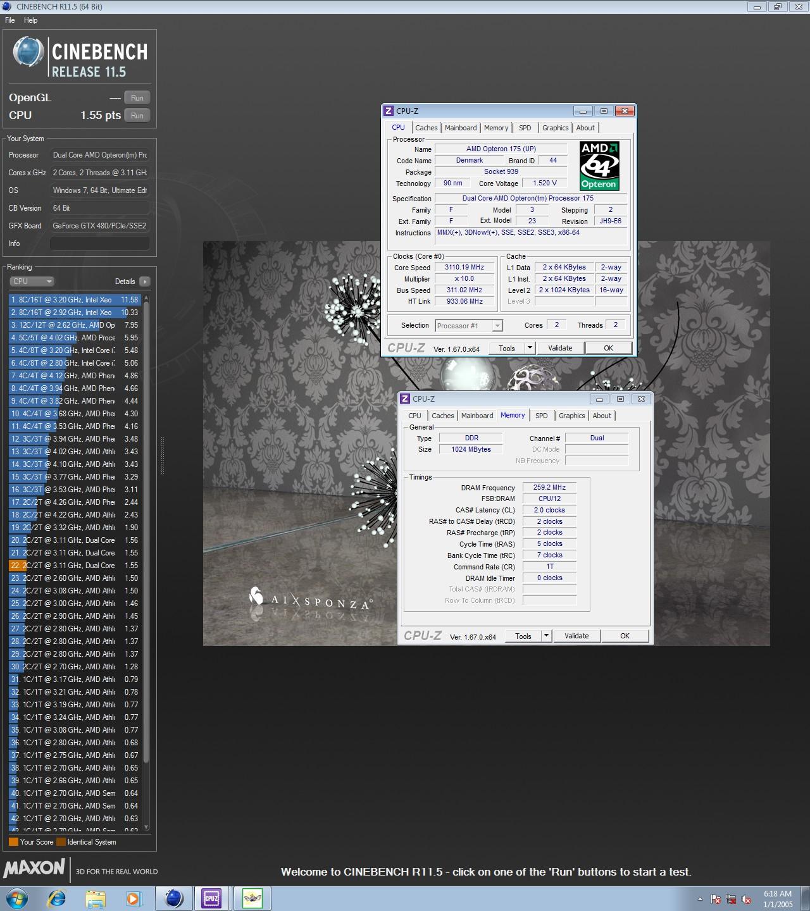Viewport: 810px width, 911px height.
Task: Select highlighted ranking row 22 scoring 1.55
Action: tap(75, 566)
